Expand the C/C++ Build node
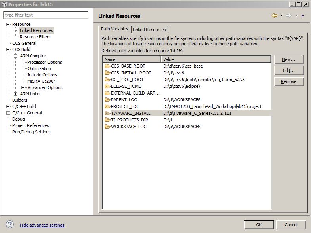 [8, 106]
